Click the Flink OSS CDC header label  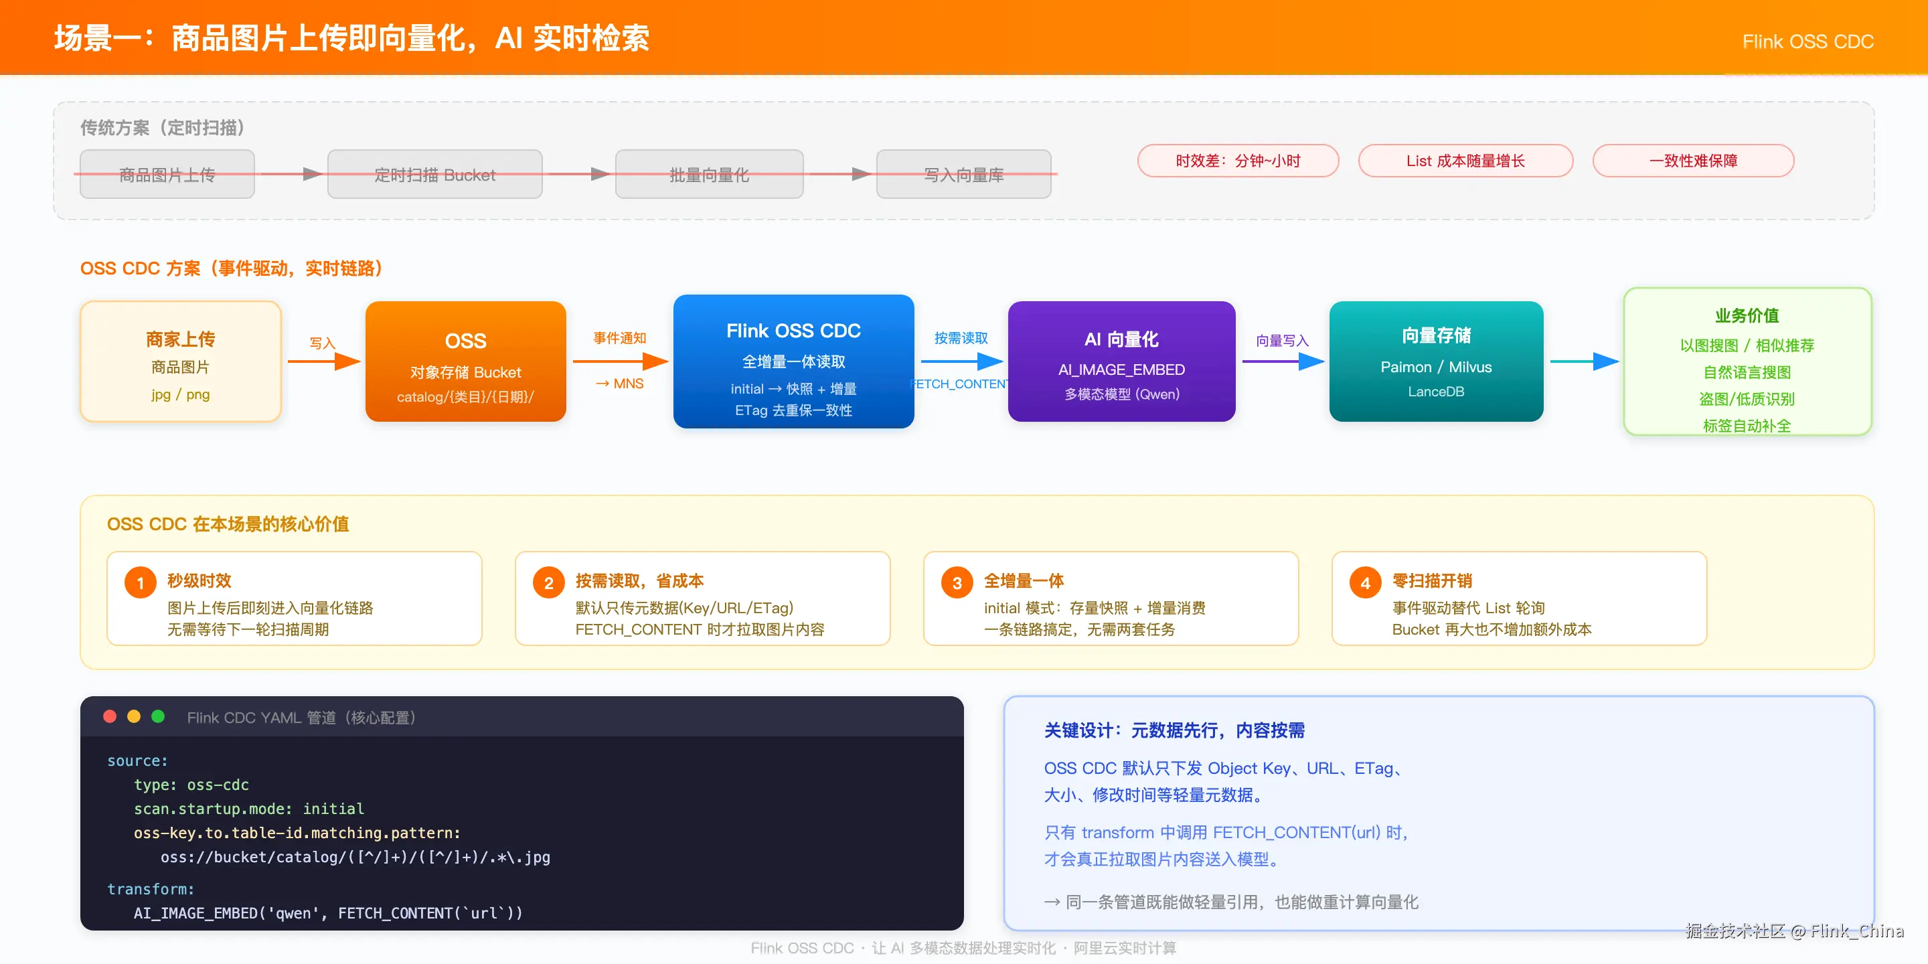(1807, 42)
